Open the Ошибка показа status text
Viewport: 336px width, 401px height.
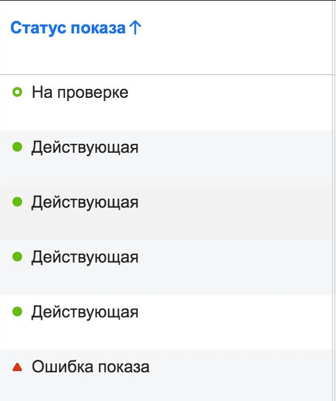pos(91,367)
